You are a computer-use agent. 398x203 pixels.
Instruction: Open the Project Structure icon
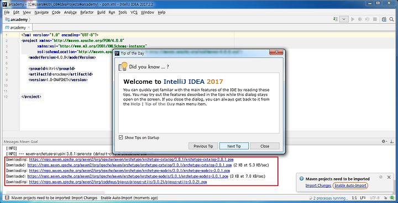[x=384, y=19]
